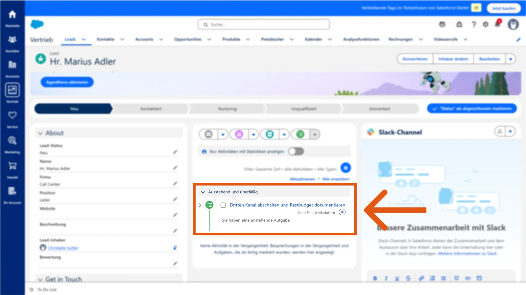Open the Leads tab dropdown chevron
The height and width of the screenshot is (295, 526).
click(x=84, y=39)
